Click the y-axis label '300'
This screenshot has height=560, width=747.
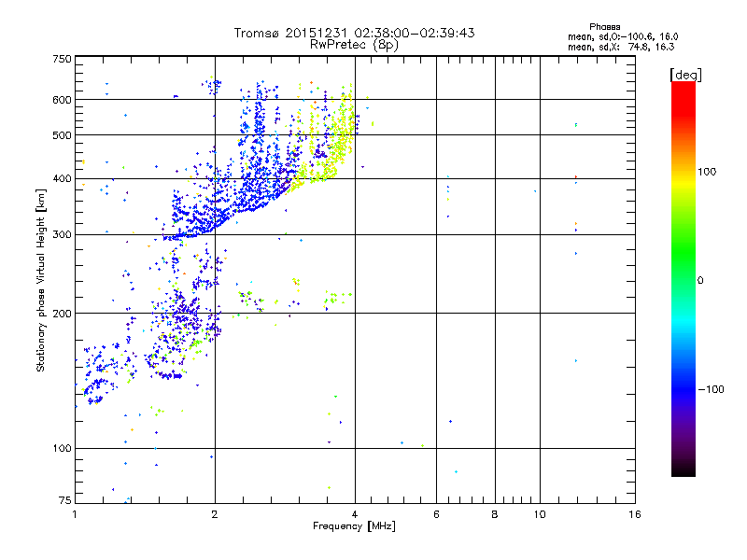point(62,235)
